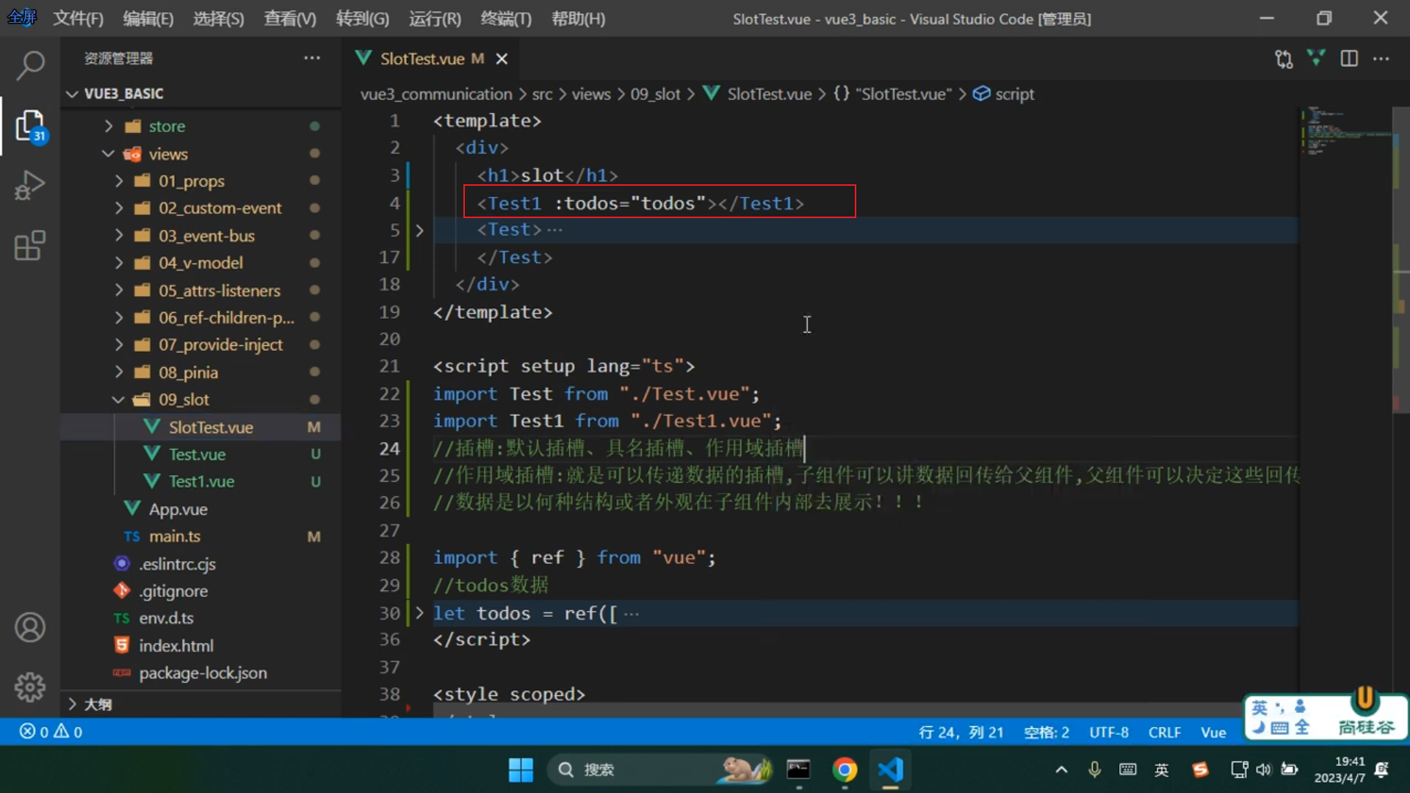Screen dimensions: 1410x793
Task: Close the SlotTest.vue tab
Action: pos(502,59)
